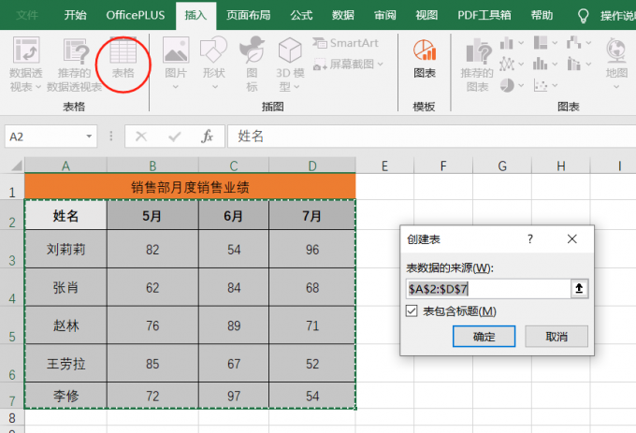Select column E header
This screenshot has width=636, height=433.
point(384,166)
